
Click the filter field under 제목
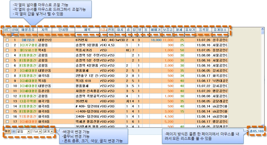click(87, 34)
